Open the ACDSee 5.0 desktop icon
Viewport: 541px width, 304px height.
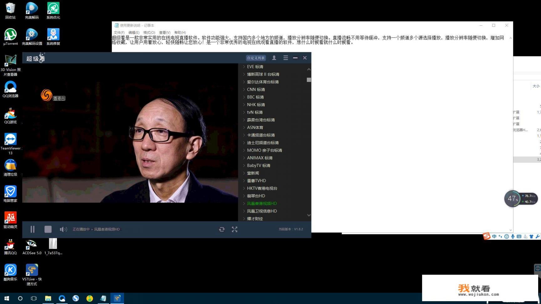[32, 246]
